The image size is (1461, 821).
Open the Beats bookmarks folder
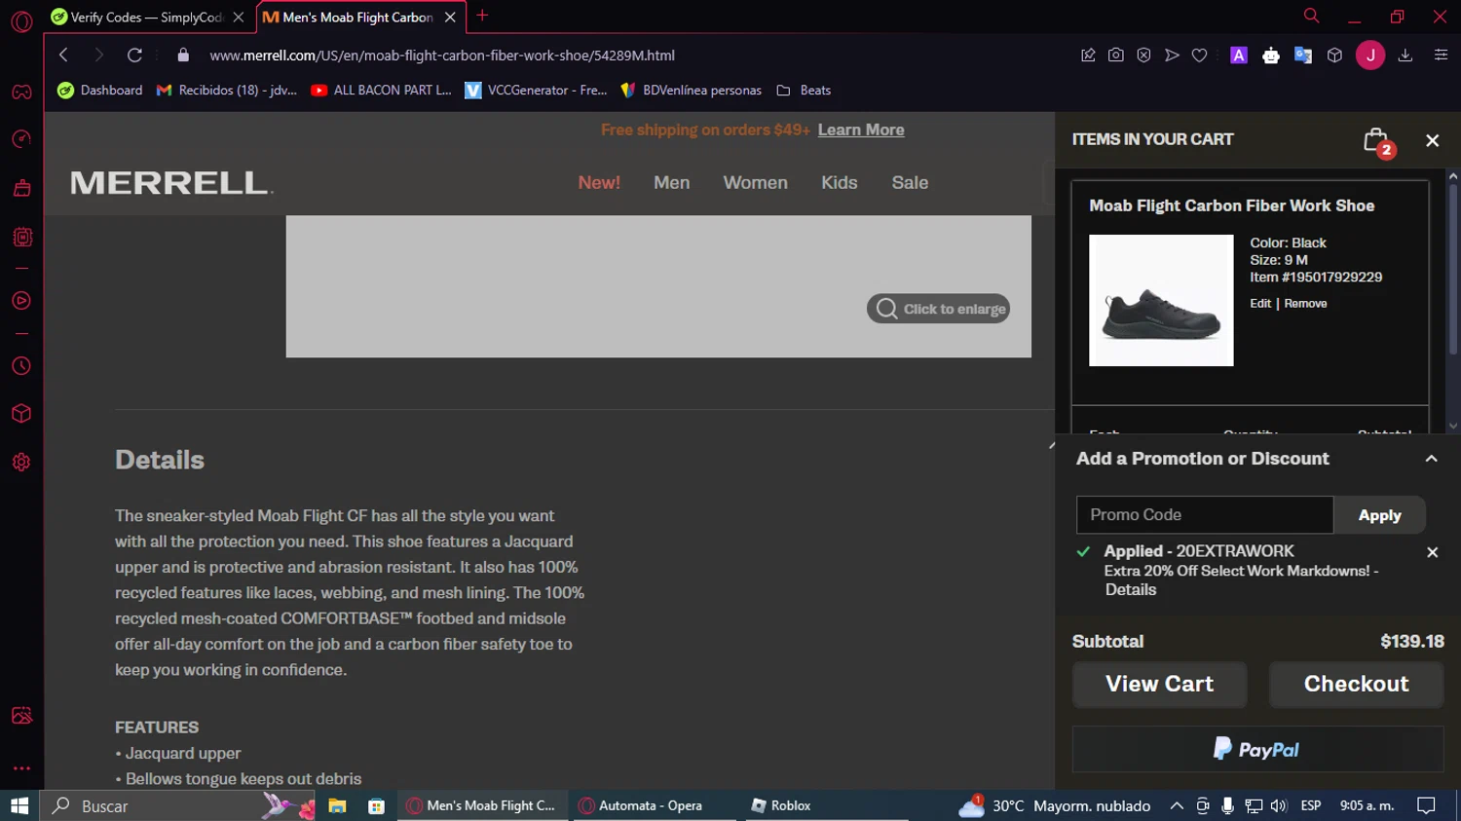(x=804, y=91)
